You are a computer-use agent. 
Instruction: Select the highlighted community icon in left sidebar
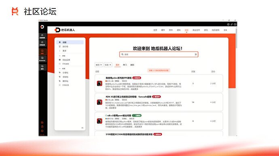42,52
